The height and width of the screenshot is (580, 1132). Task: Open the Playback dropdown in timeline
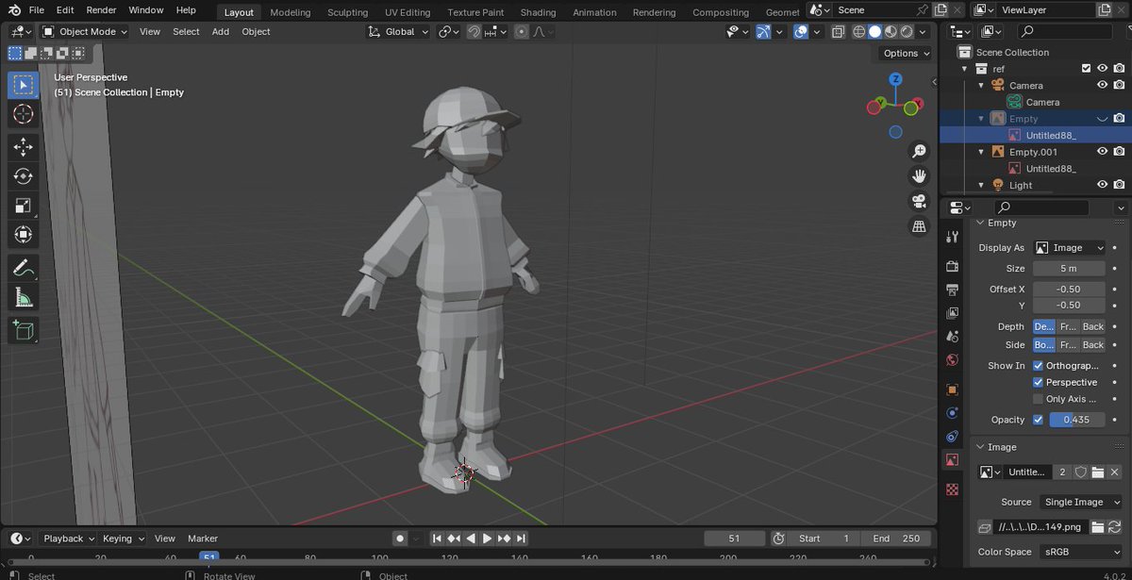coord(69,539)
